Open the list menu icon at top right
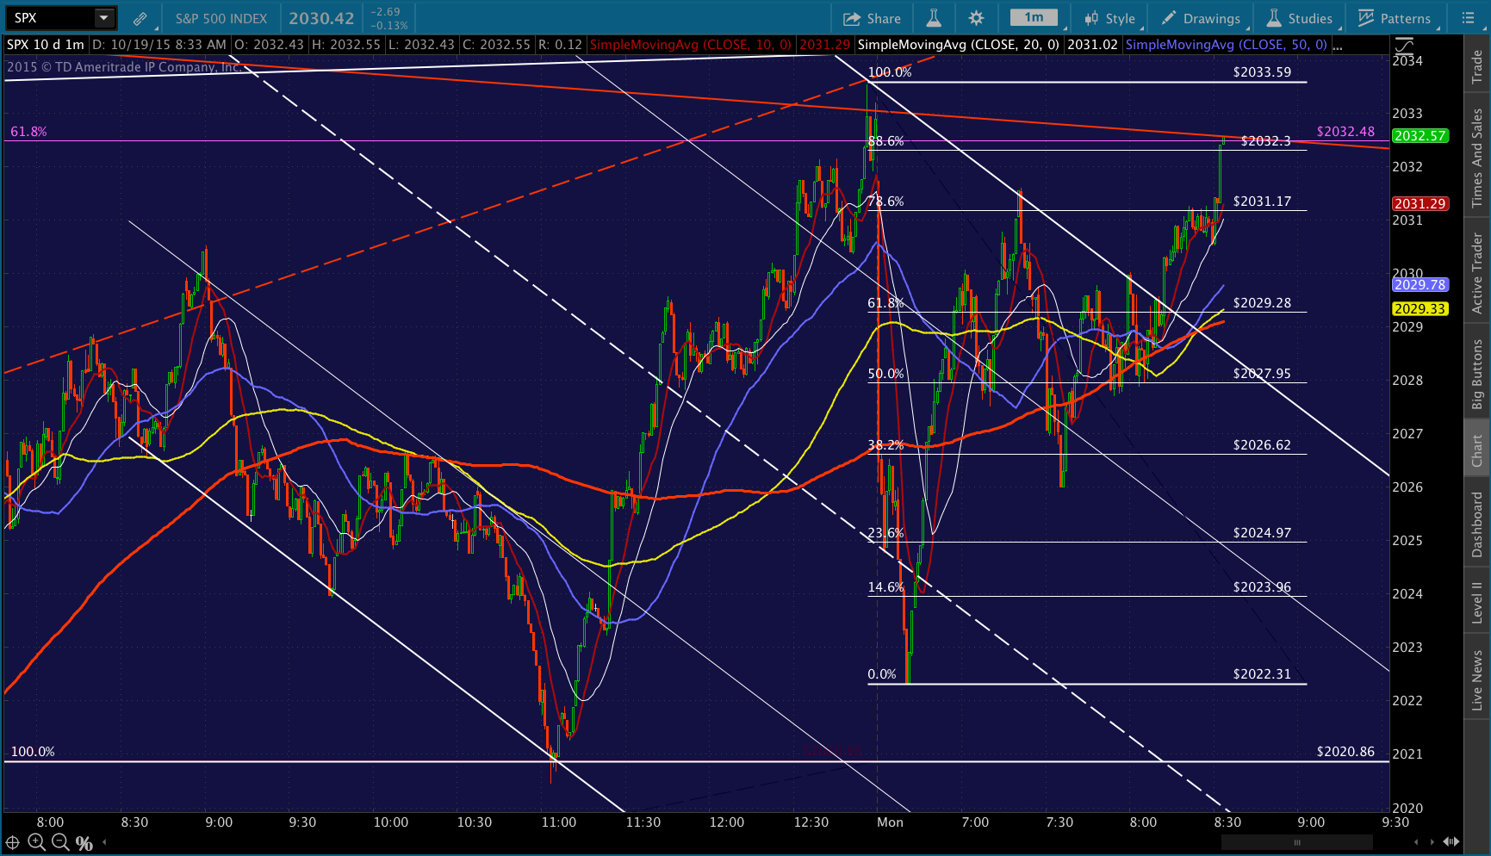The height and width of the screenshot is (856, 1491). [1468, 18]
